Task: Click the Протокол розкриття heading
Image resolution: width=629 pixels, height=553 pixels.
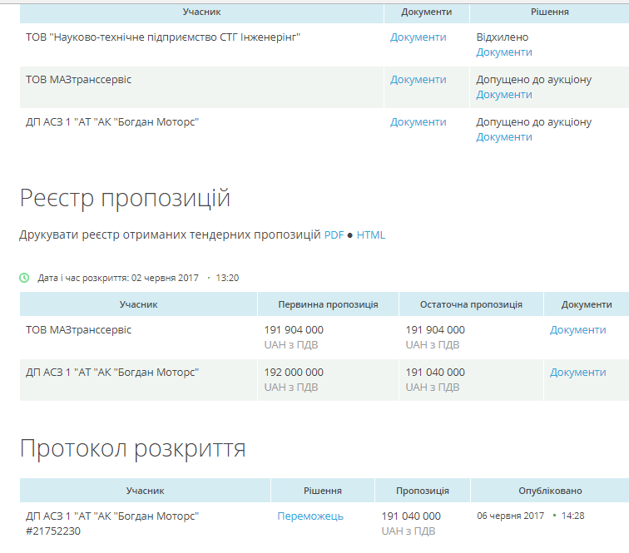Action: point(132,449)
